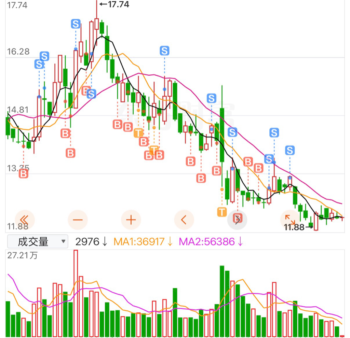Shift chart left with single chevron button
This screenshot has height=338, width=350.
coord(184,220)
